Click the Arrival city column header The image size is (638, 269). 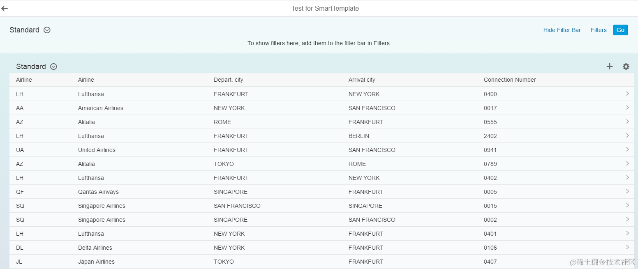362,80
